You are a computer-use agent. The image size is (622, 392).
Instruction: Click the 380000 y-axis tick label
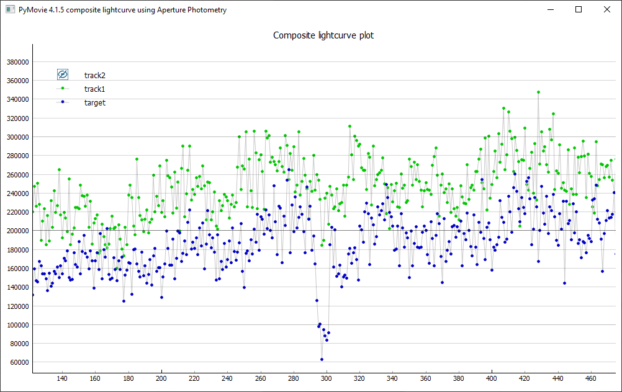(17, 62)
